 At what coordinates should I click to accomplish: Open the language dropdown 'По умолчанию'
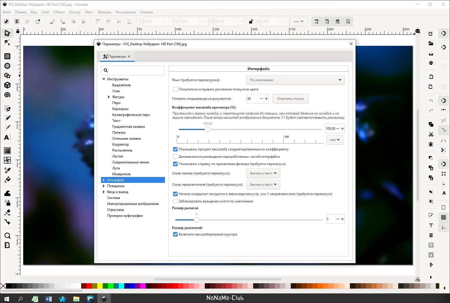295,80
